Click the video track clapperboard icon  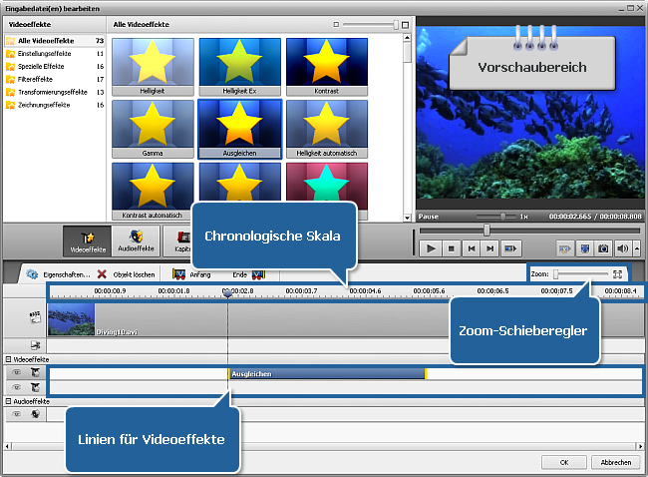(35, 317)
